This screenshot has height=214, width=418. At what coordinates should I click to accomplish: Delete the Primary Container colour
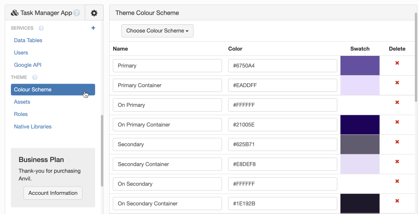(x=397, y=83)
